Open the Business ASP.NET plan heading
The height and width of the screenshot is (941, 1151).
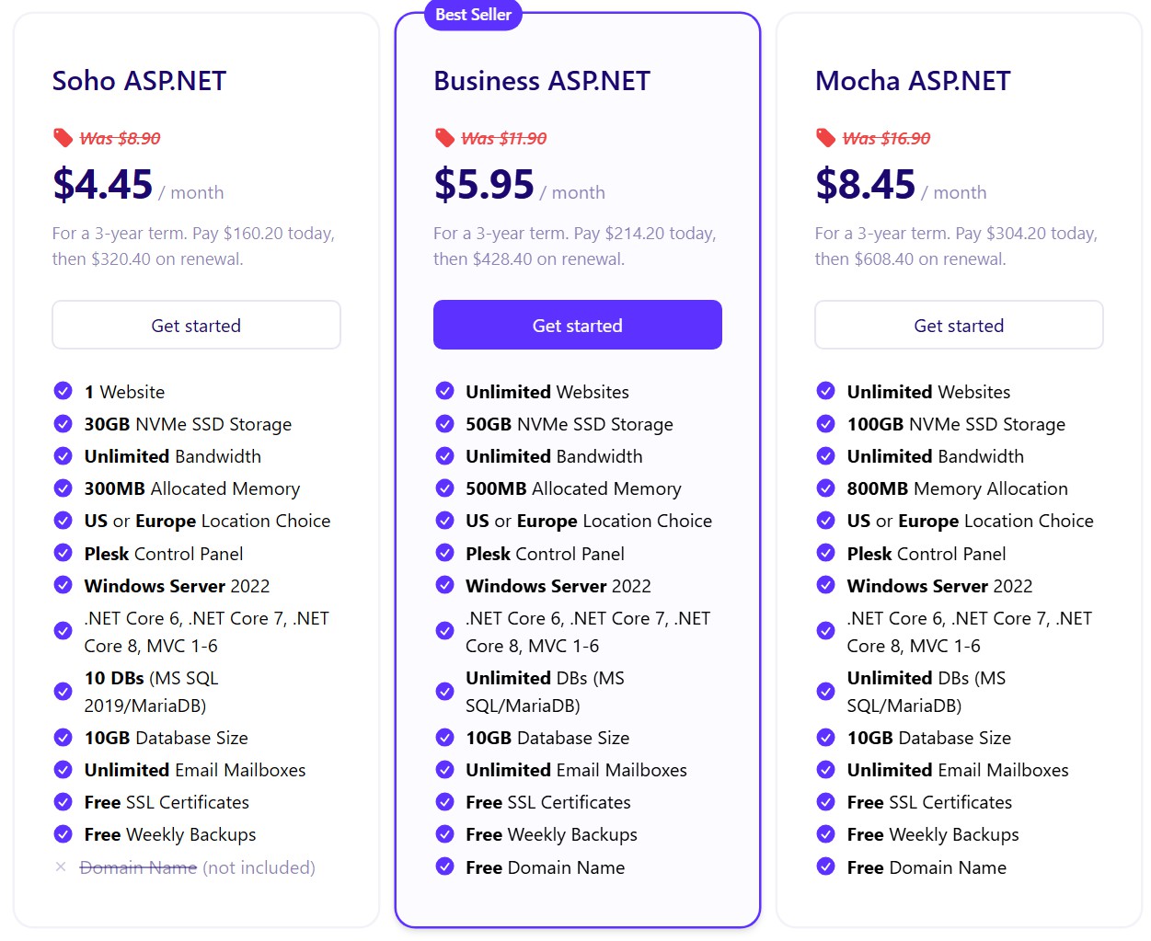point(542,81)
